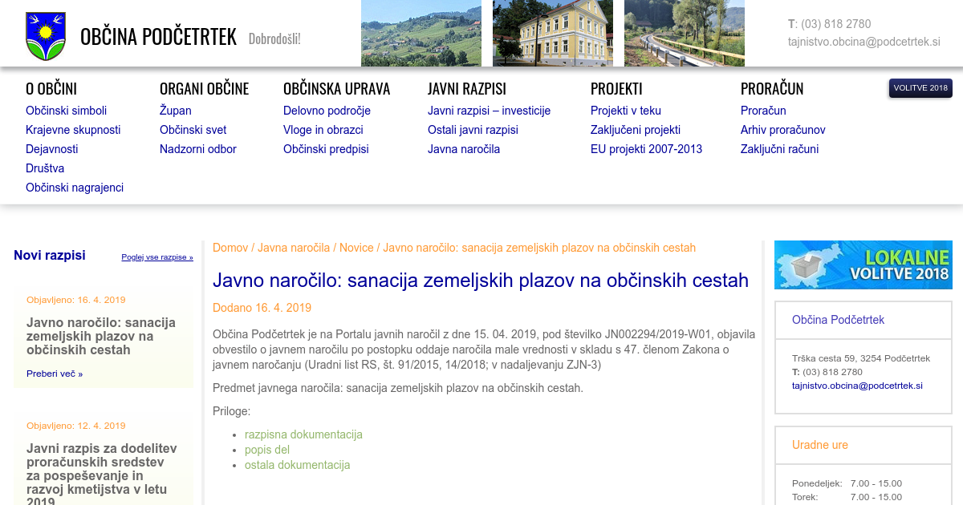Screen dimensions: 963x505
Task: Open the ostala dokumentacija attachment
Action: [x=297, y=465]
